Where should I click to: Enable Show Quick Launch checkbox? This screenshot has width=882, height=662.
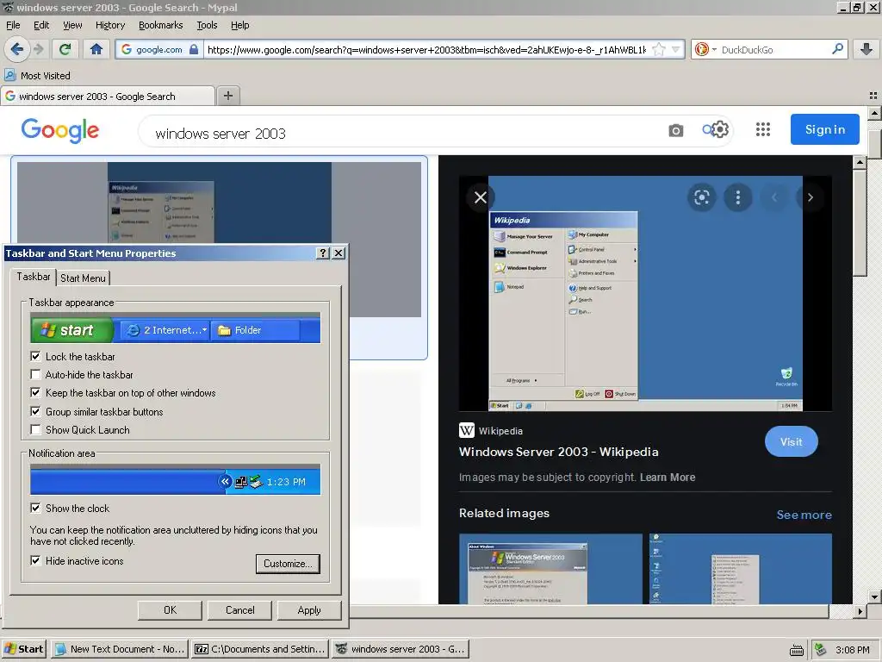coord(35,429)
